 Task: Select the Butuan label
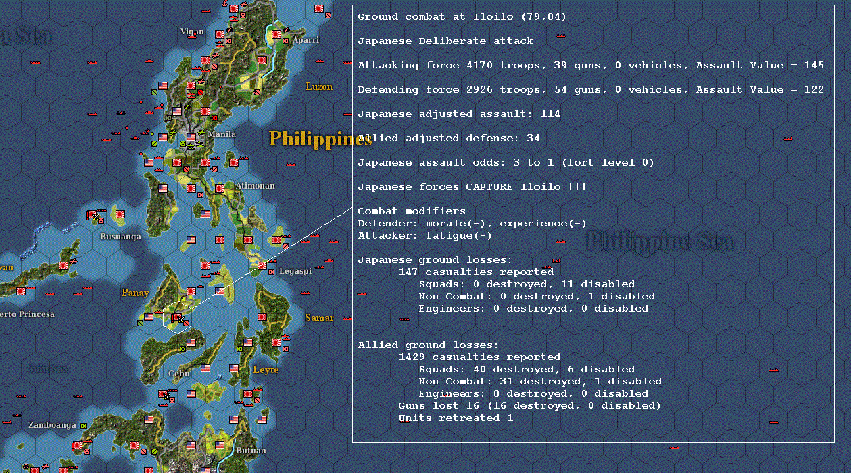click(x=251, y=450)
